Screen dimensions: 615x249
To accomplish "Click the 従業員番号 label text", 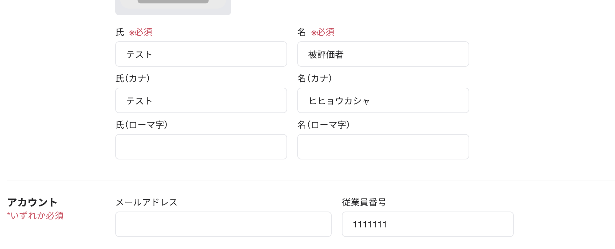I will point(364,202).
